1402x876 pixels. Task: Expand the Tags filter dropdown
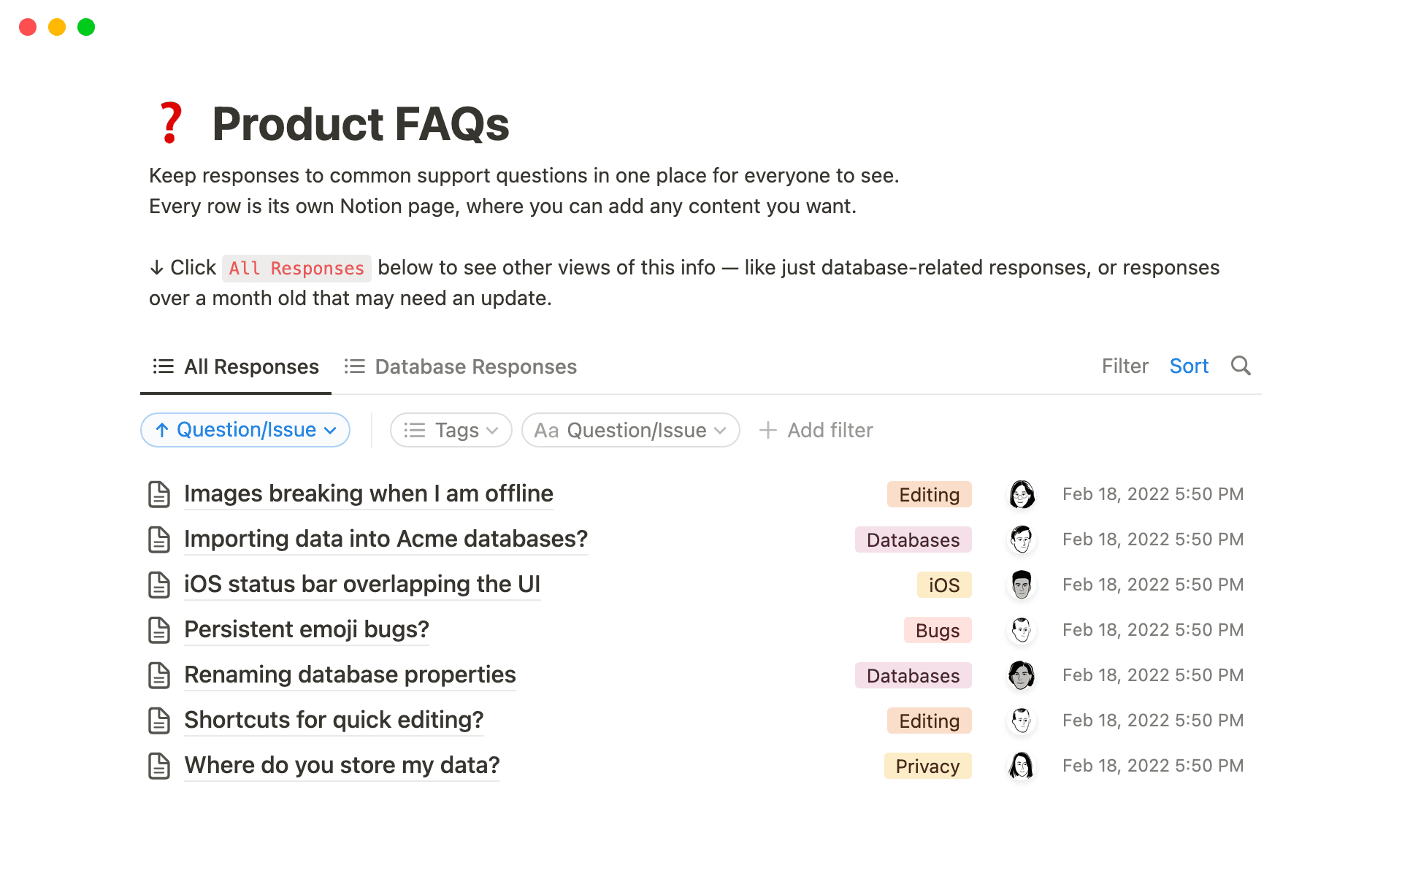(451, 430)
